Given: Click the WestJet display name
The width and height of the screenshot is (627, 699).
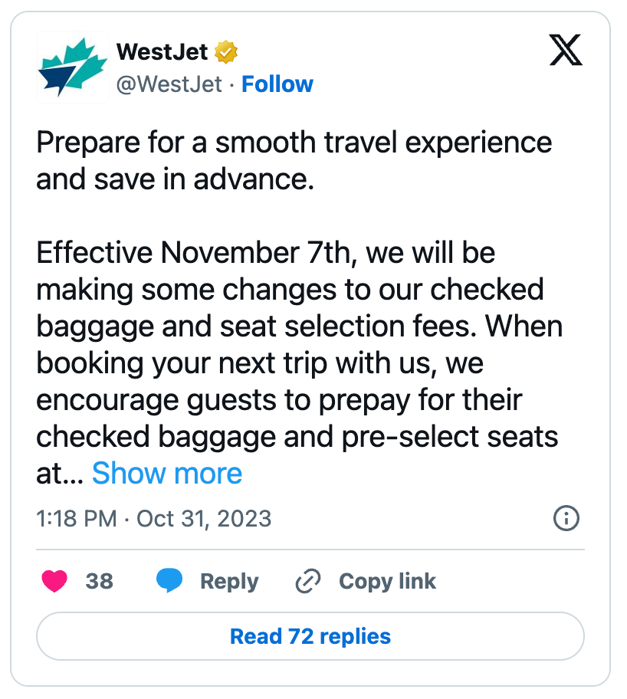Looking at the screenshot, I should tap(162, 52).
